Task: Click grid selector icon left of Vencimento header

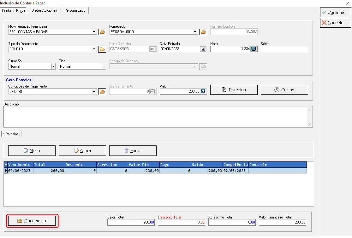Action: point(6,165)
